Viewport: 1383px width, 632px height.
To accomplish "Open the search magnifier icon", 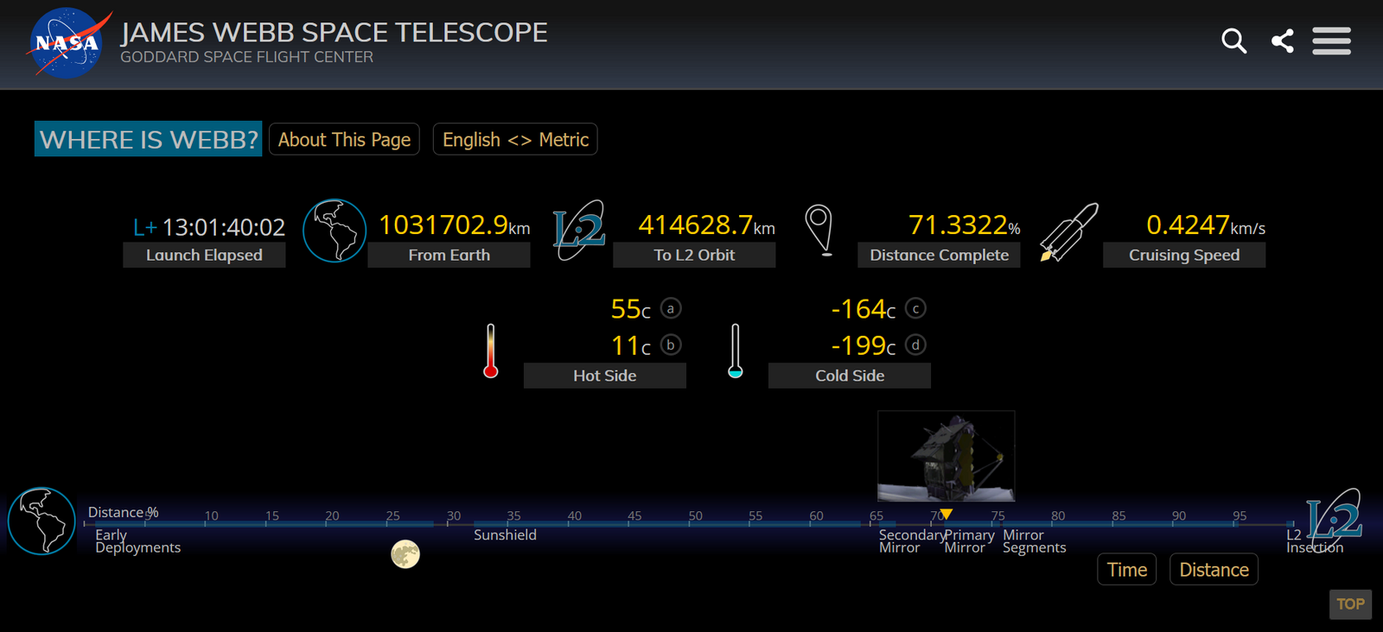I will pos(1233,41).
